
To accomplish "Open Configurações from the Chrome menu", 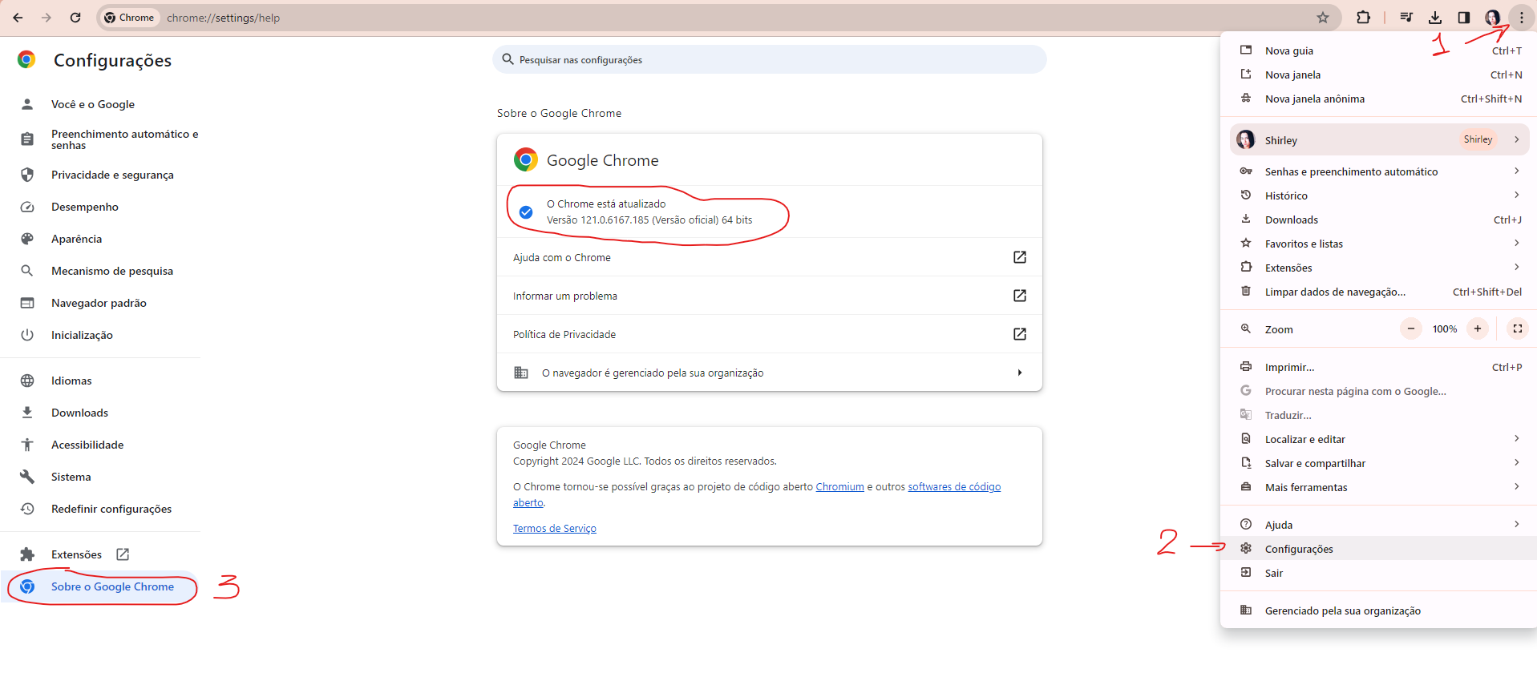I will 1378,549.
